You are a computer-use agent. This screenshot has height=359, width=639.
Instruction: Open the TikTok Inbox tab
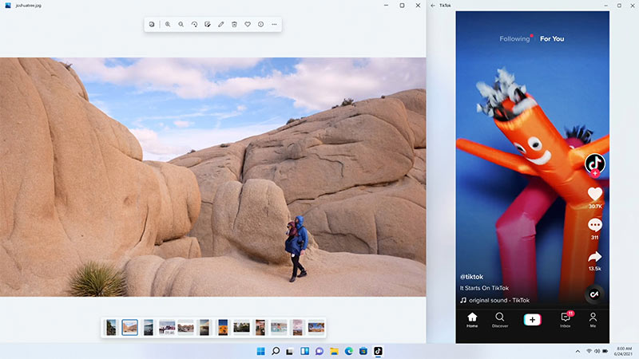(x=566, y=320)
